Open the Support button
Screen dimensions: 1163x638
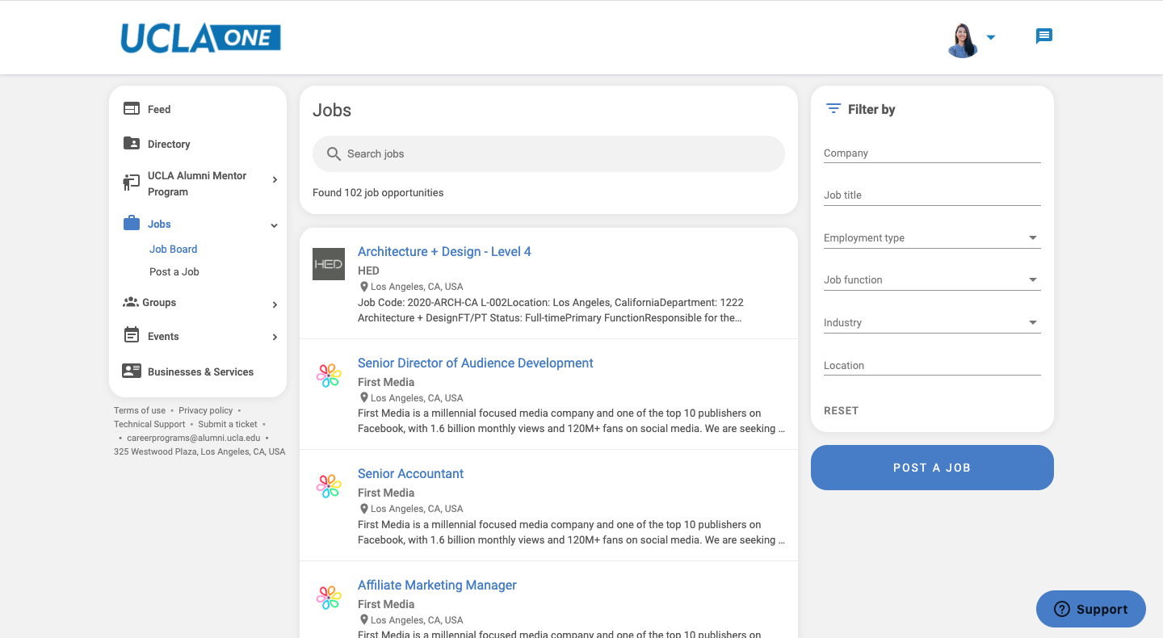(x=1091, y=609)
